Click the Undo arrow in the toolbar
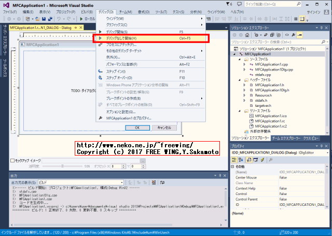Screen dimensions: 332x236 coord(59,19)
